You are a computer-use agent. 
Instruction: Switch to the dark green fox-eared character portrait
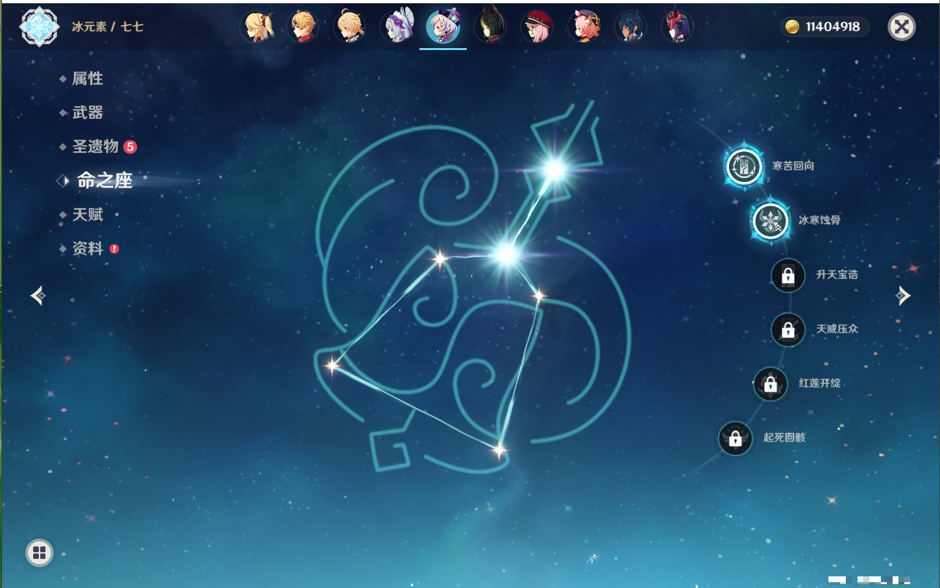tap(491, 27)
